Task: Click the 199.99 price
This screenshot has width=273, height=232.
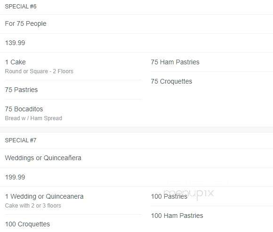Action: point(15,178)
